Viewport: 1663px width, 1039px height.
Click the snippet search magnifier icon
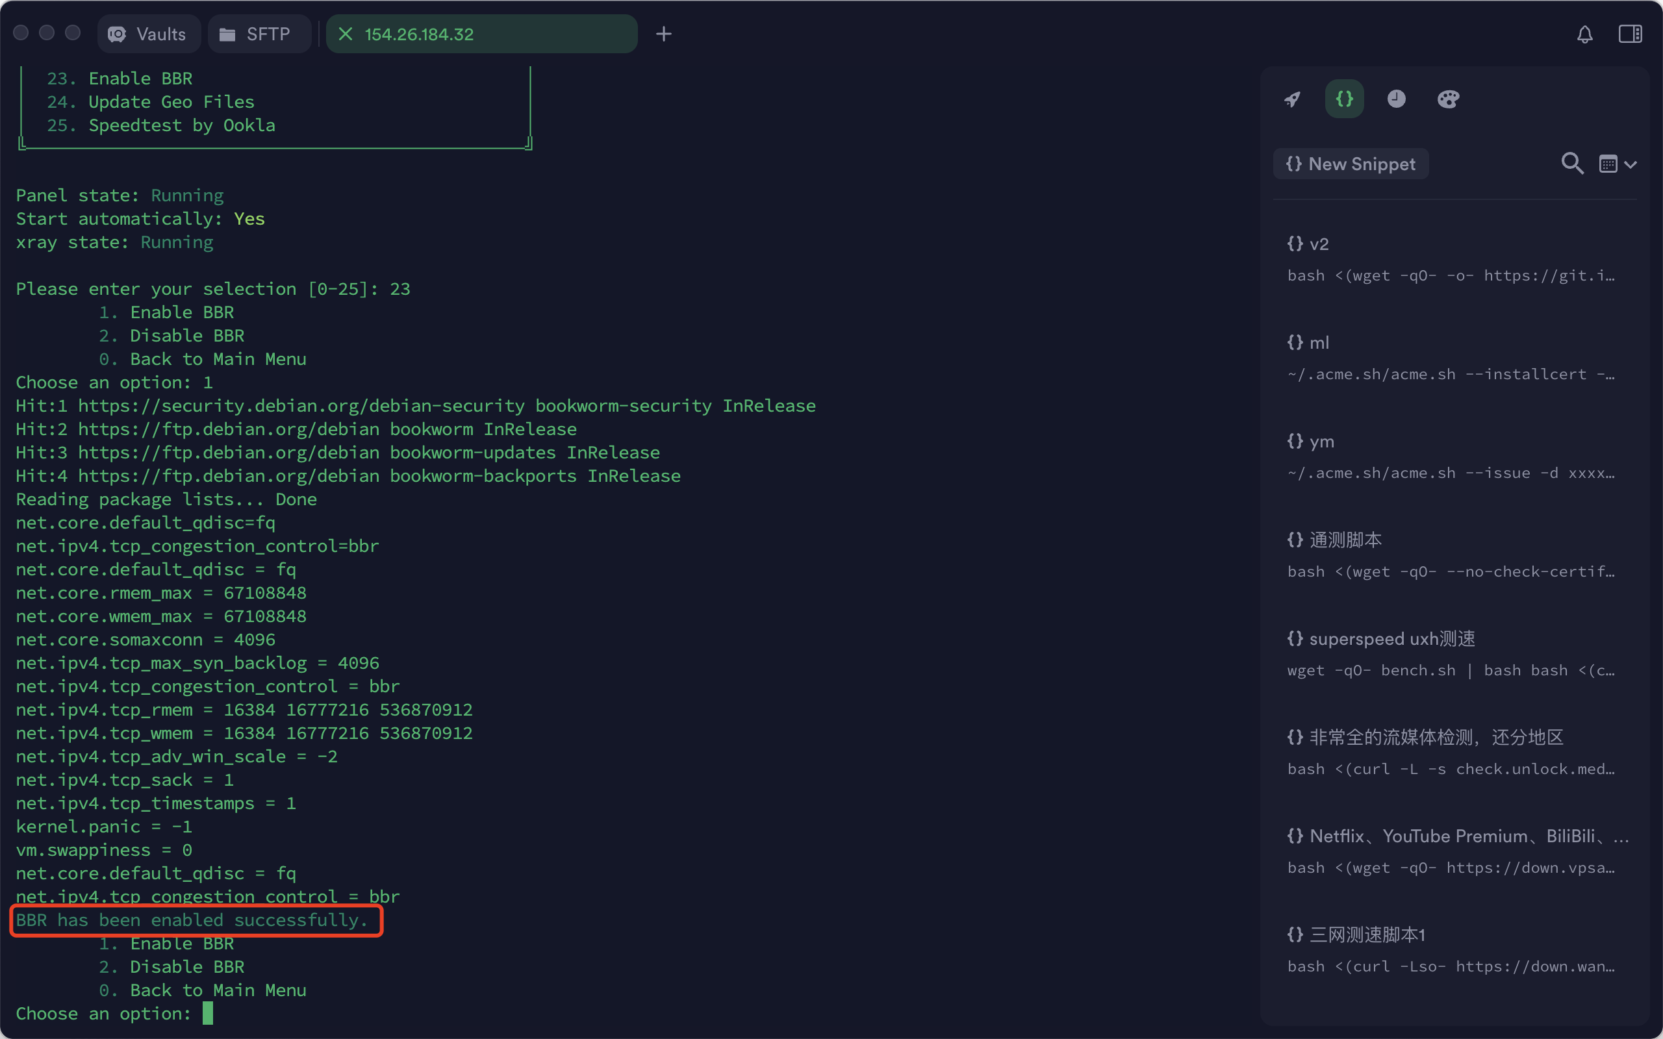pyautogui.click(x=1571, y=164)
